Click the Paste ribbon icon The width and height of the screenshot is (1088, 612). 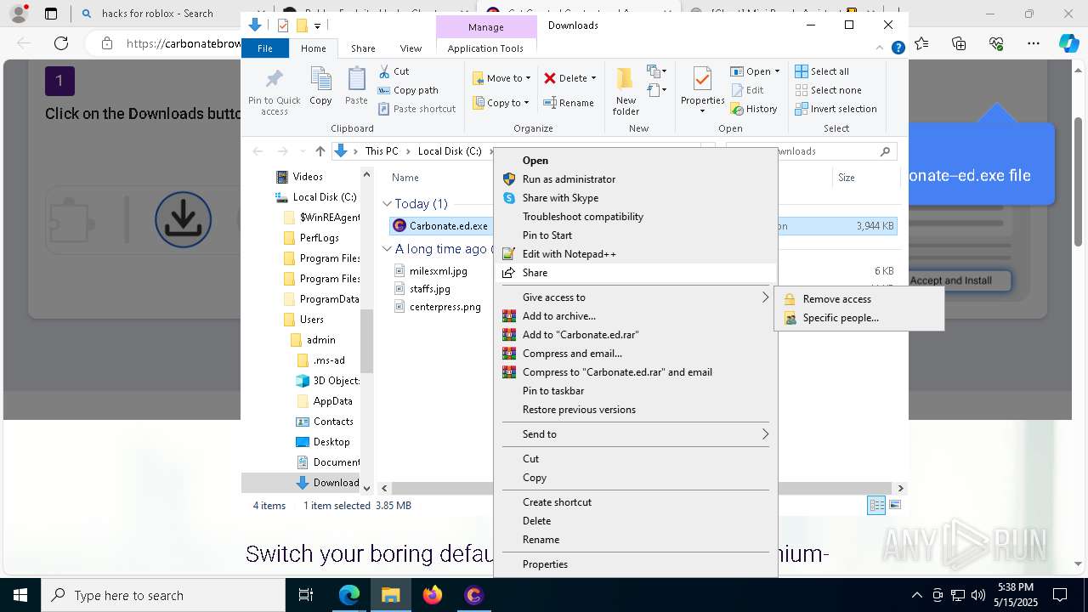pyautogui.click(x=356, y=86)
